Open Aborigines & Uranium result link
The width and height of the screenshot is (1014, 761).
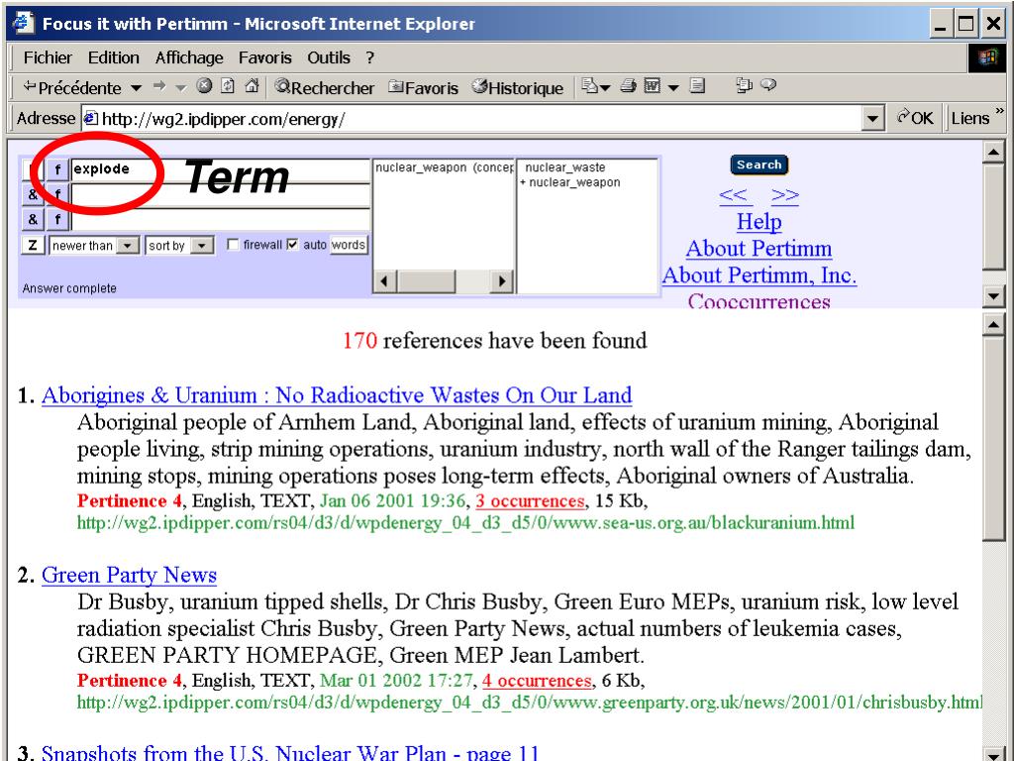click(x=337, y=394)
